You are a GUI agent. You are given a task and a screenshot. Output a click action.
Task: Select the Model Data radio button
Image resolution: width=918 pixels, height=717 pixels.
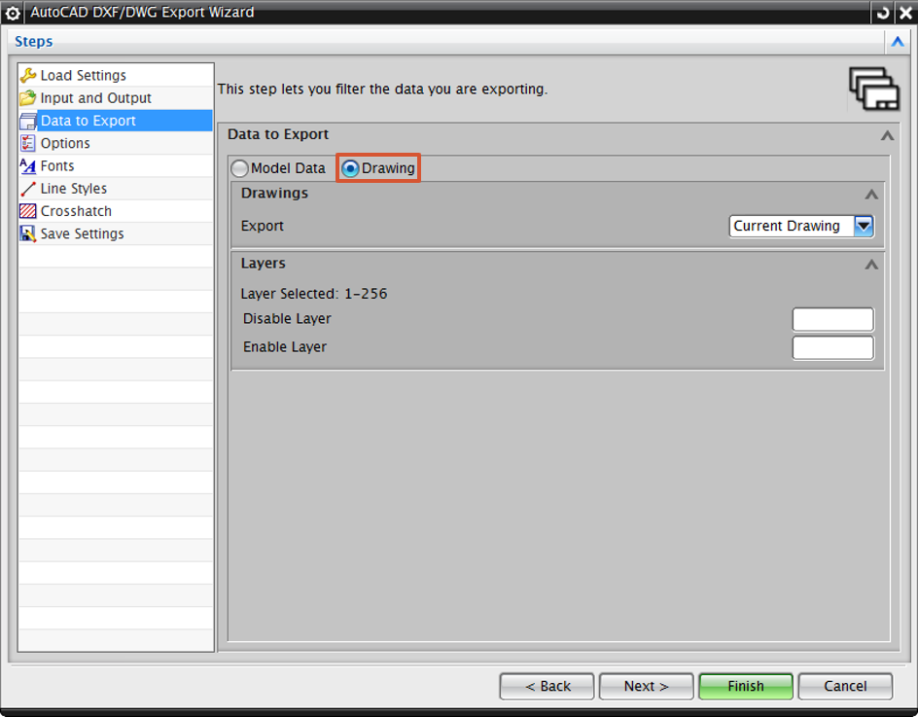[239, 168]
